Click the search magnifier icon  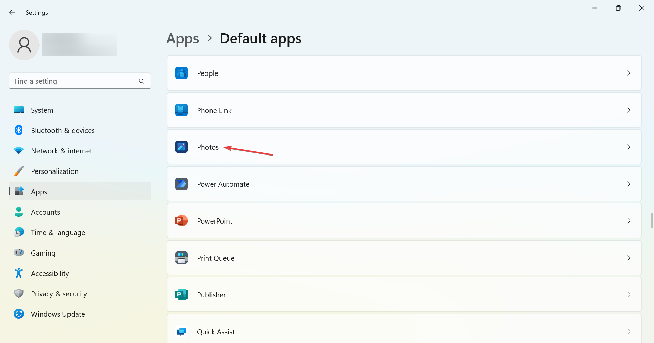coord(142,81)
